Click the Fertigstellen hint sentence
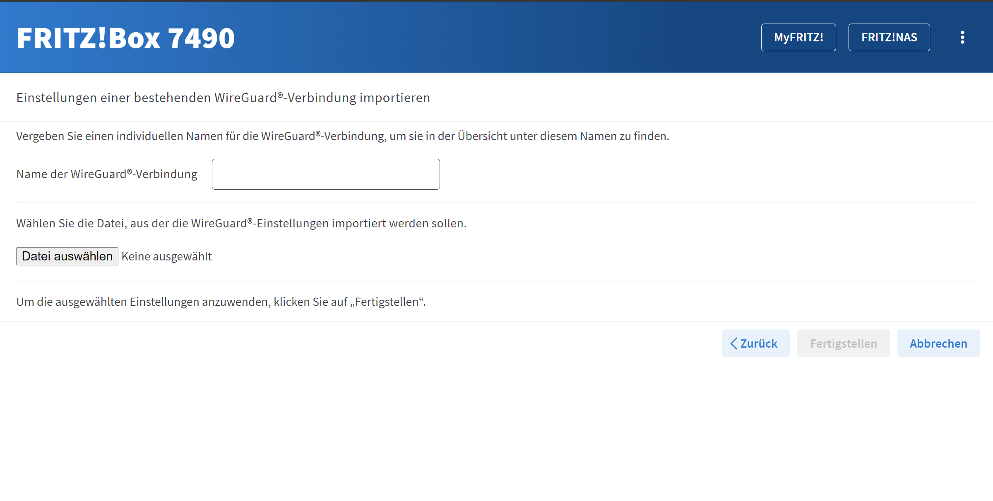The width and height of the screenshot is (993, 501). [221, 302]
